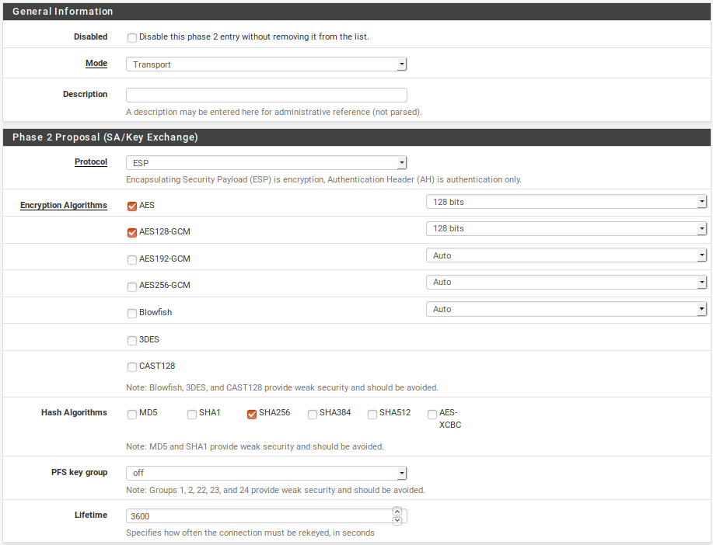Open the PFS key group dropdown set to off
Screen dimensions: 713x545
pos(266,473)
